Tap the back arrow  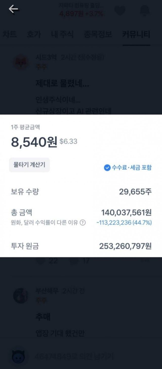coord(13,9)
